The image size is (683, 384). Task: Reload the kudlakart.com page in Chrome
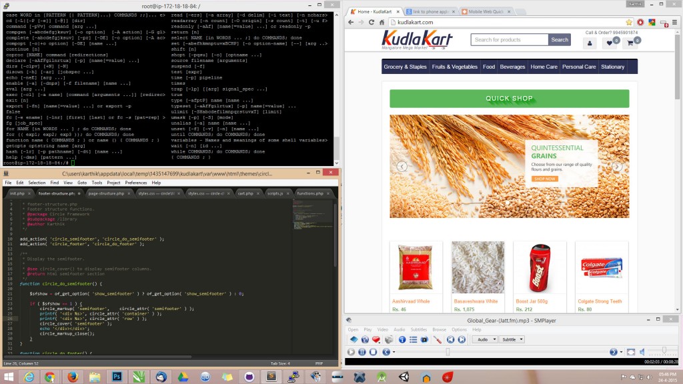pos(371,22)
